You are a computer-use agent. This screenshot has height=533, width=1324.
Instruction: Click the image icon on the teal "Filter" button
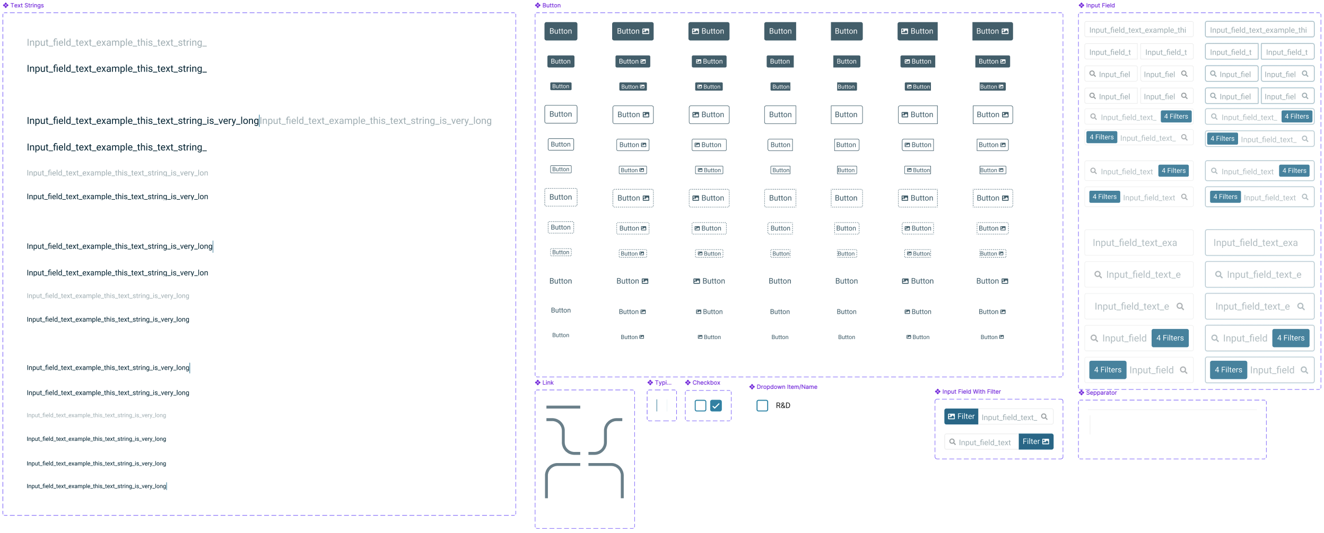(1046, 441)
